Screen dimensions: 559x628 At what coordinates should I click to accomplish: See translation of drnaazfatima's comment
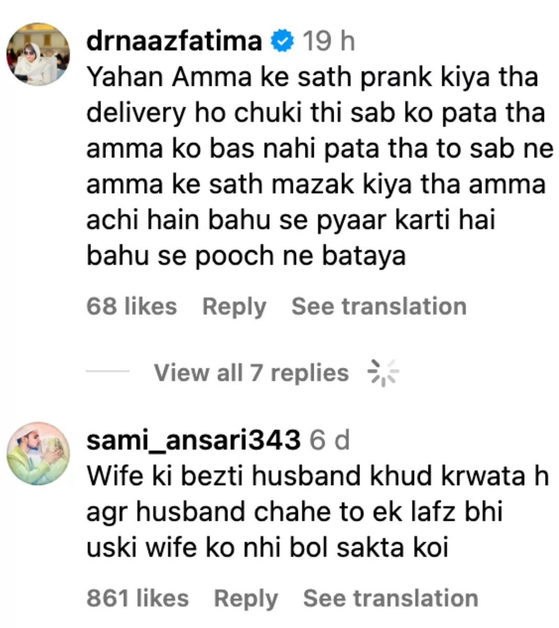(x=379, y=306)
